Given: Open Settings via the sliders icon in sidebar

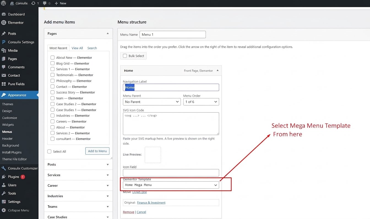Looking at the screenshot, I should click(4, 202).
